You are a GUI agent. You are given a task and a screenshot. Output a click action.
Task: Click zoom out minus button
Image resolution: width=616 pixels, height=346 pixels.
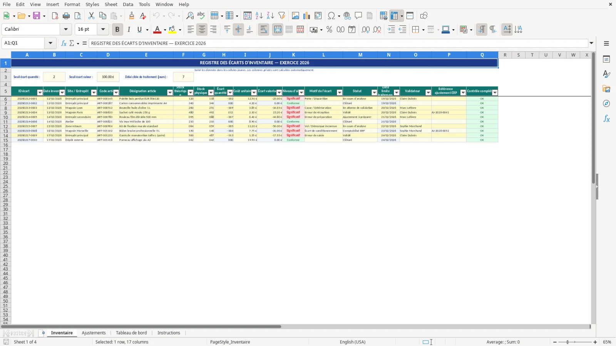tap(555, 342)
